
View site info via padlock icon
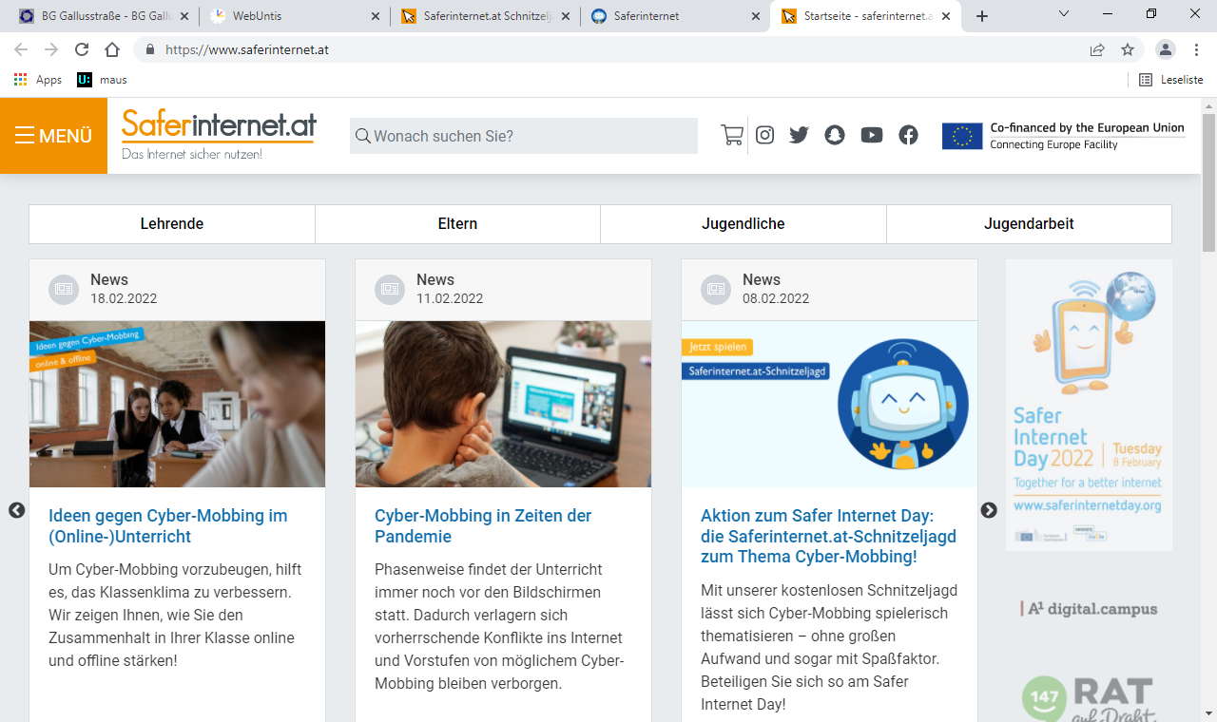149,49
